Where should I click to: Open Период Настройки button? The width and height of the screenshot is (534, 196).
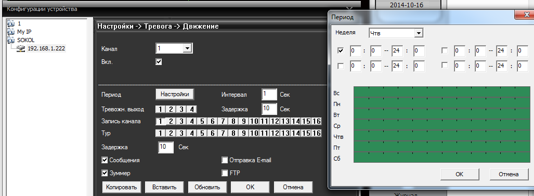click(x=175, y=94)
